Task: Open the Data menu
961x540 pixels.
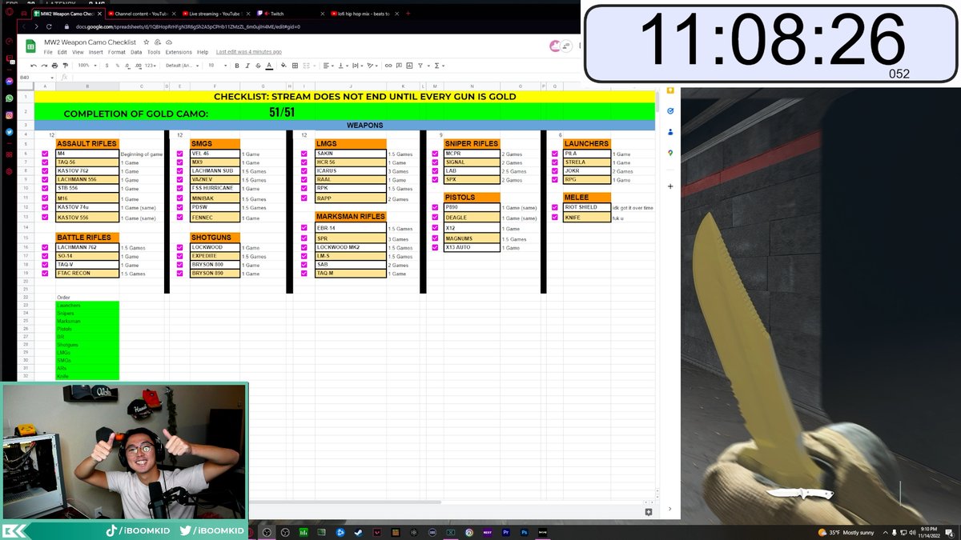Action: [x=136, y=52]
